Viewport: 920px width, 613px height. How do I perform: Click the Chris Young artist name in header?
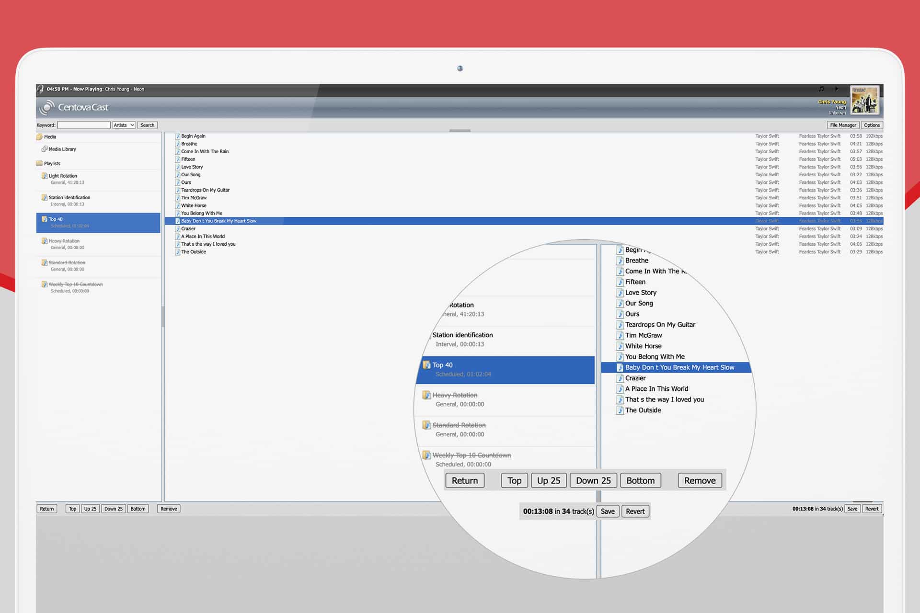point(832,102)
